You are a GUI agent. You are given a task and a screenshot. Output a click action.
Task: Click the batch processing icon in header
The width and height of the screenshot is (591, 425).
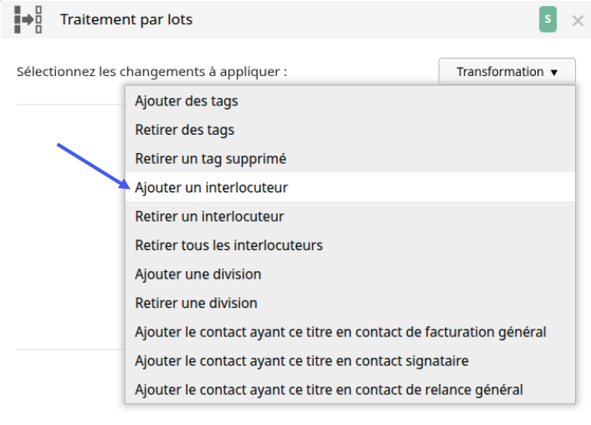tap(28, 19)
